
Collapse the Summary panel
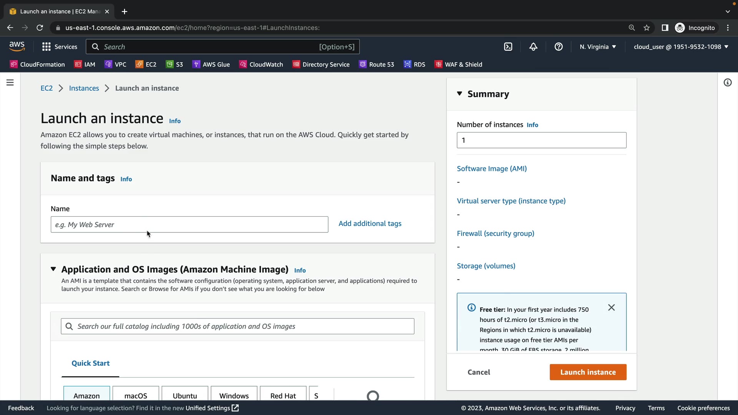coord(459,94)
